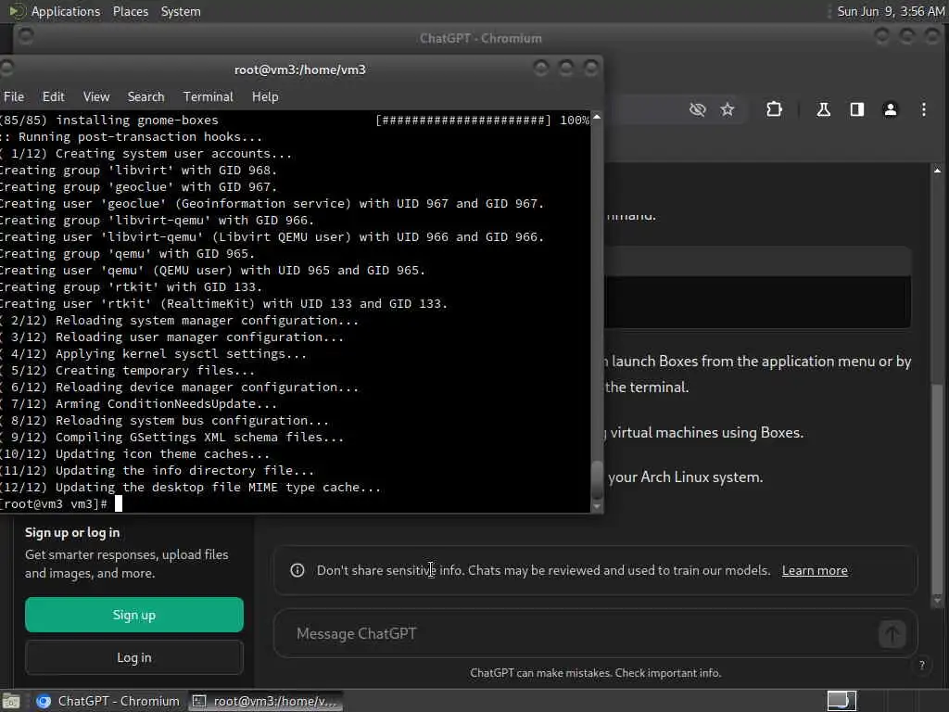Click the info icon beside the sensitive info notice
Viewport: 949px width, 712px height.
[297, 570]
